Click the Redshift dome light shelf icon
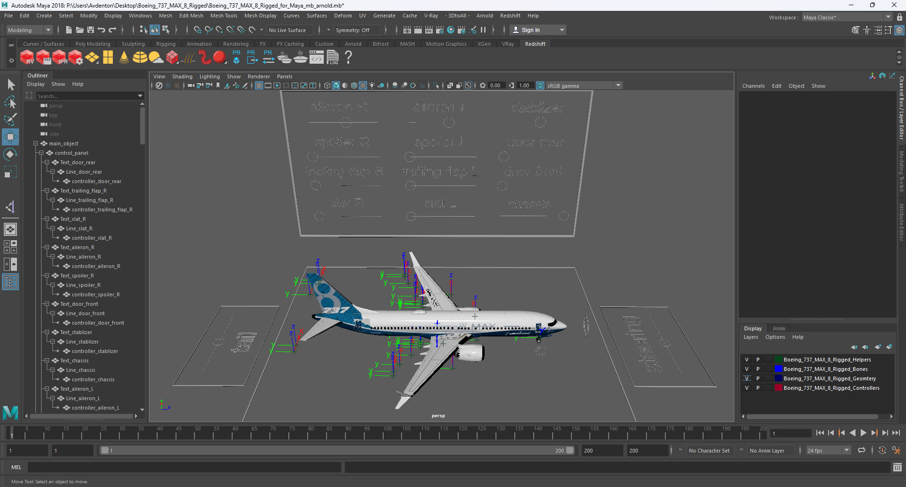906x487 pixels. (x=140, y=58)
